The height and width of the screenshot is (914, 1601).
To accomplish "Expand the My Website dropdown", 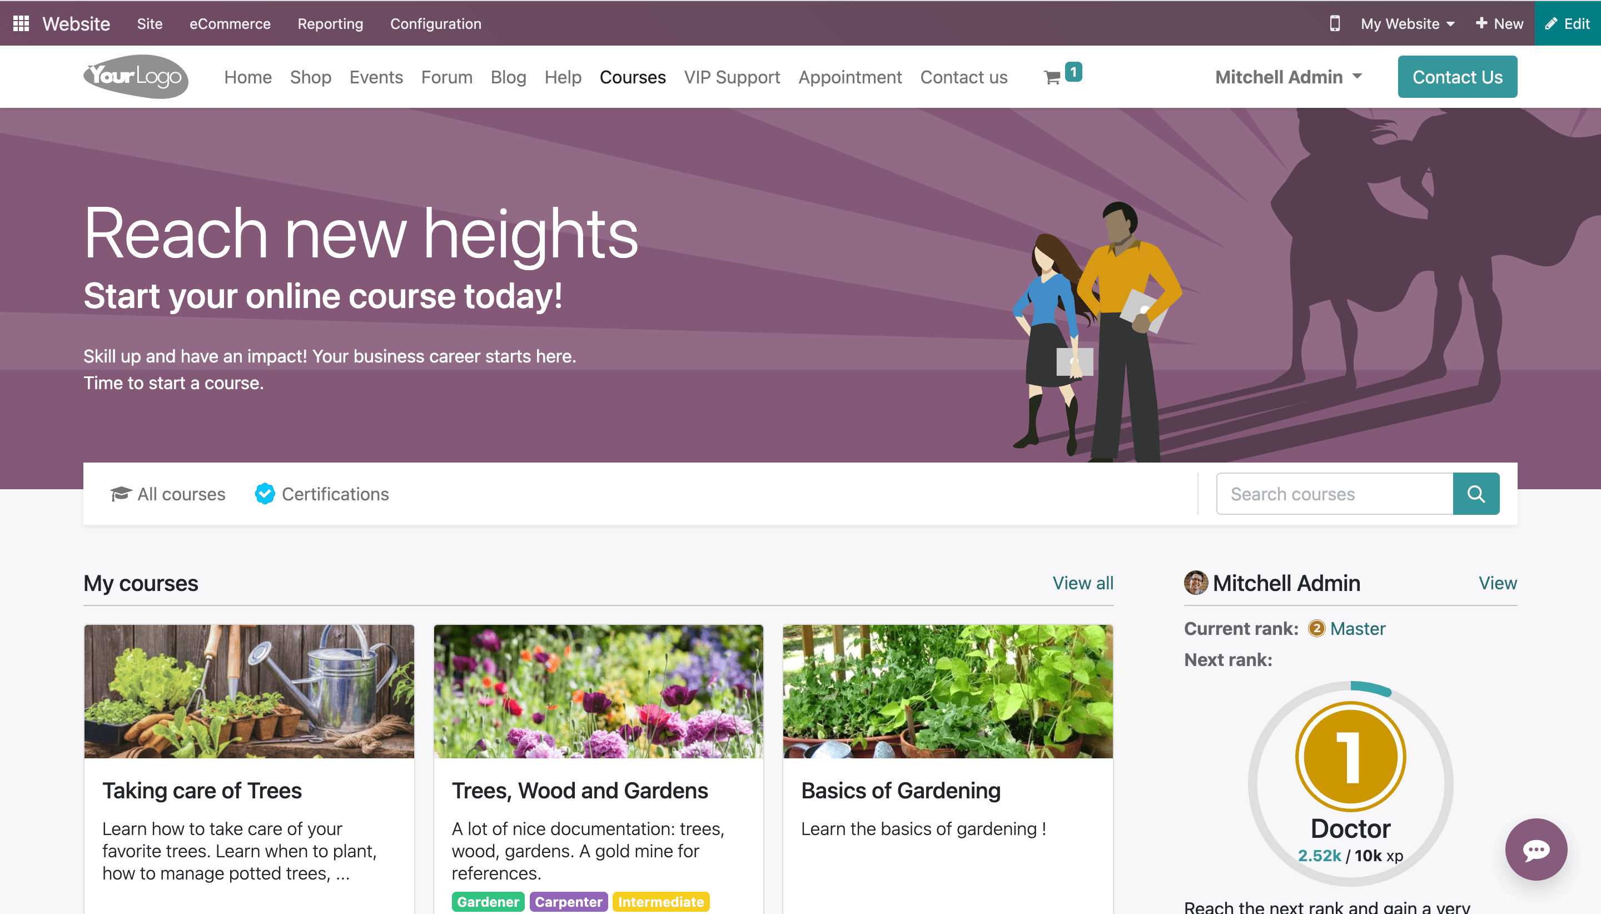I will point(1407,23).
